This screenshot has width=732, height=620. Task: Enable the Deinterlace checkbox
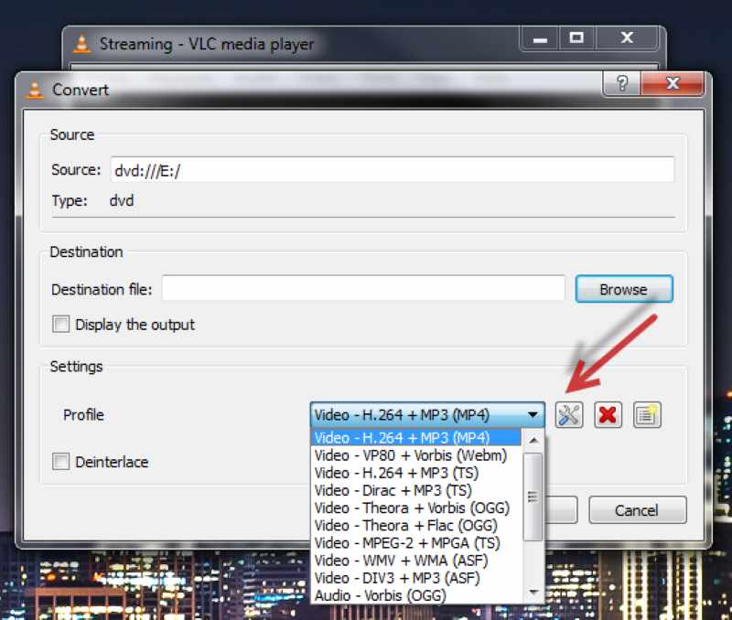60,462
